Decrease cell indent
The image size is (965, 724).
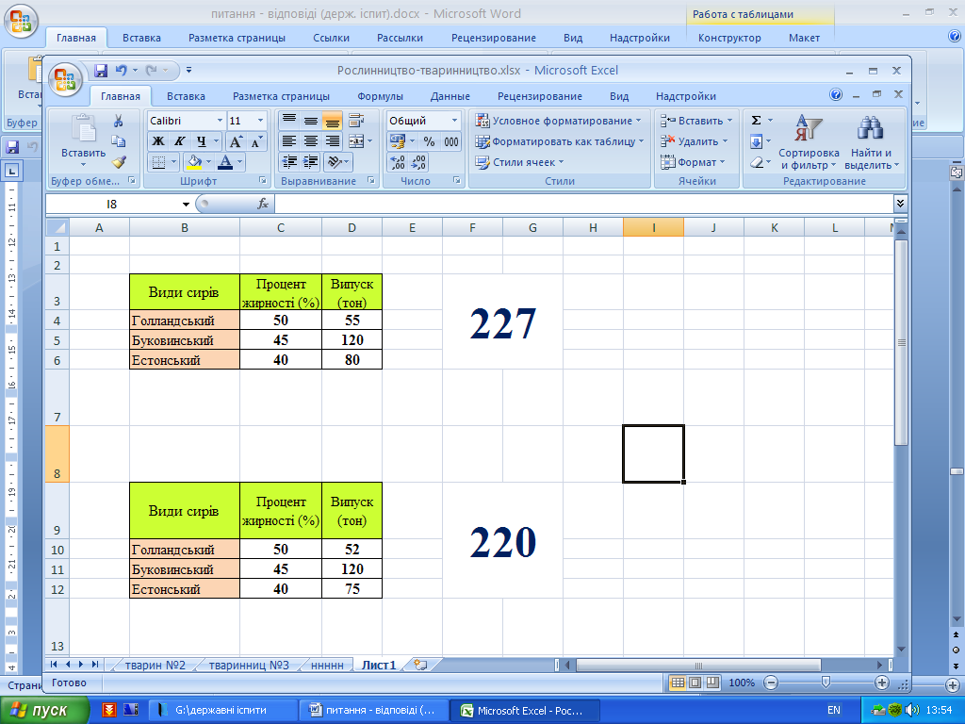click(x=289, y=162)
